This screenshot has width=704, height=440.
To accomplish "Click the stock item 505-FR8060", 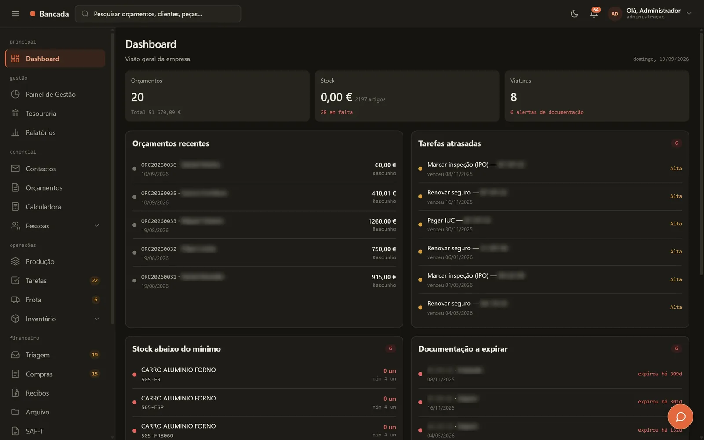I will coord(264,430).
